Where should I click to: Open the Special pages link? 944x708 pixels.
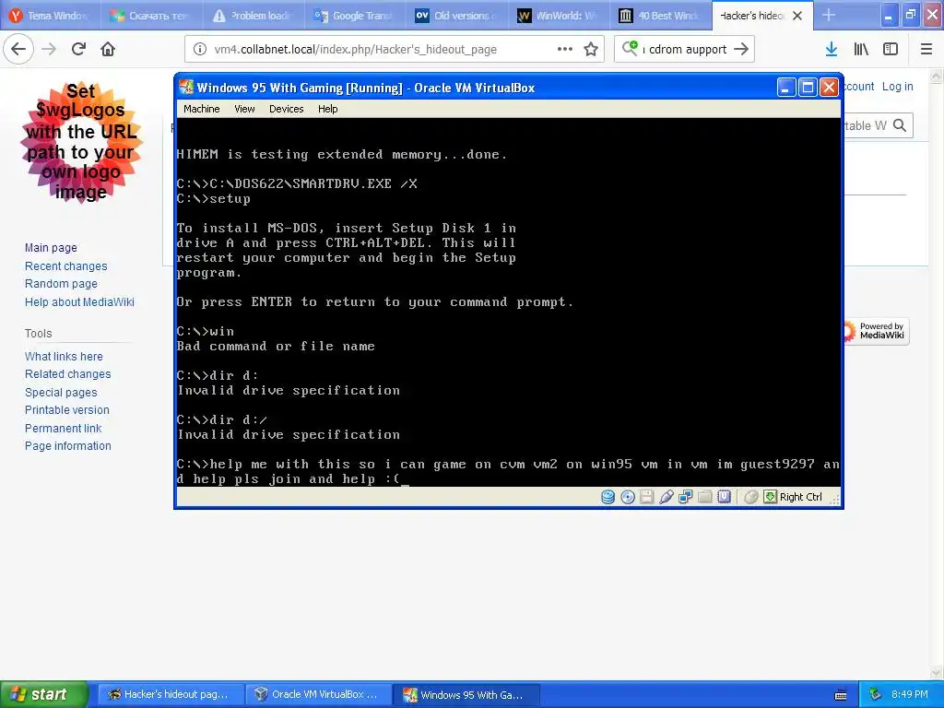(61, 393)
